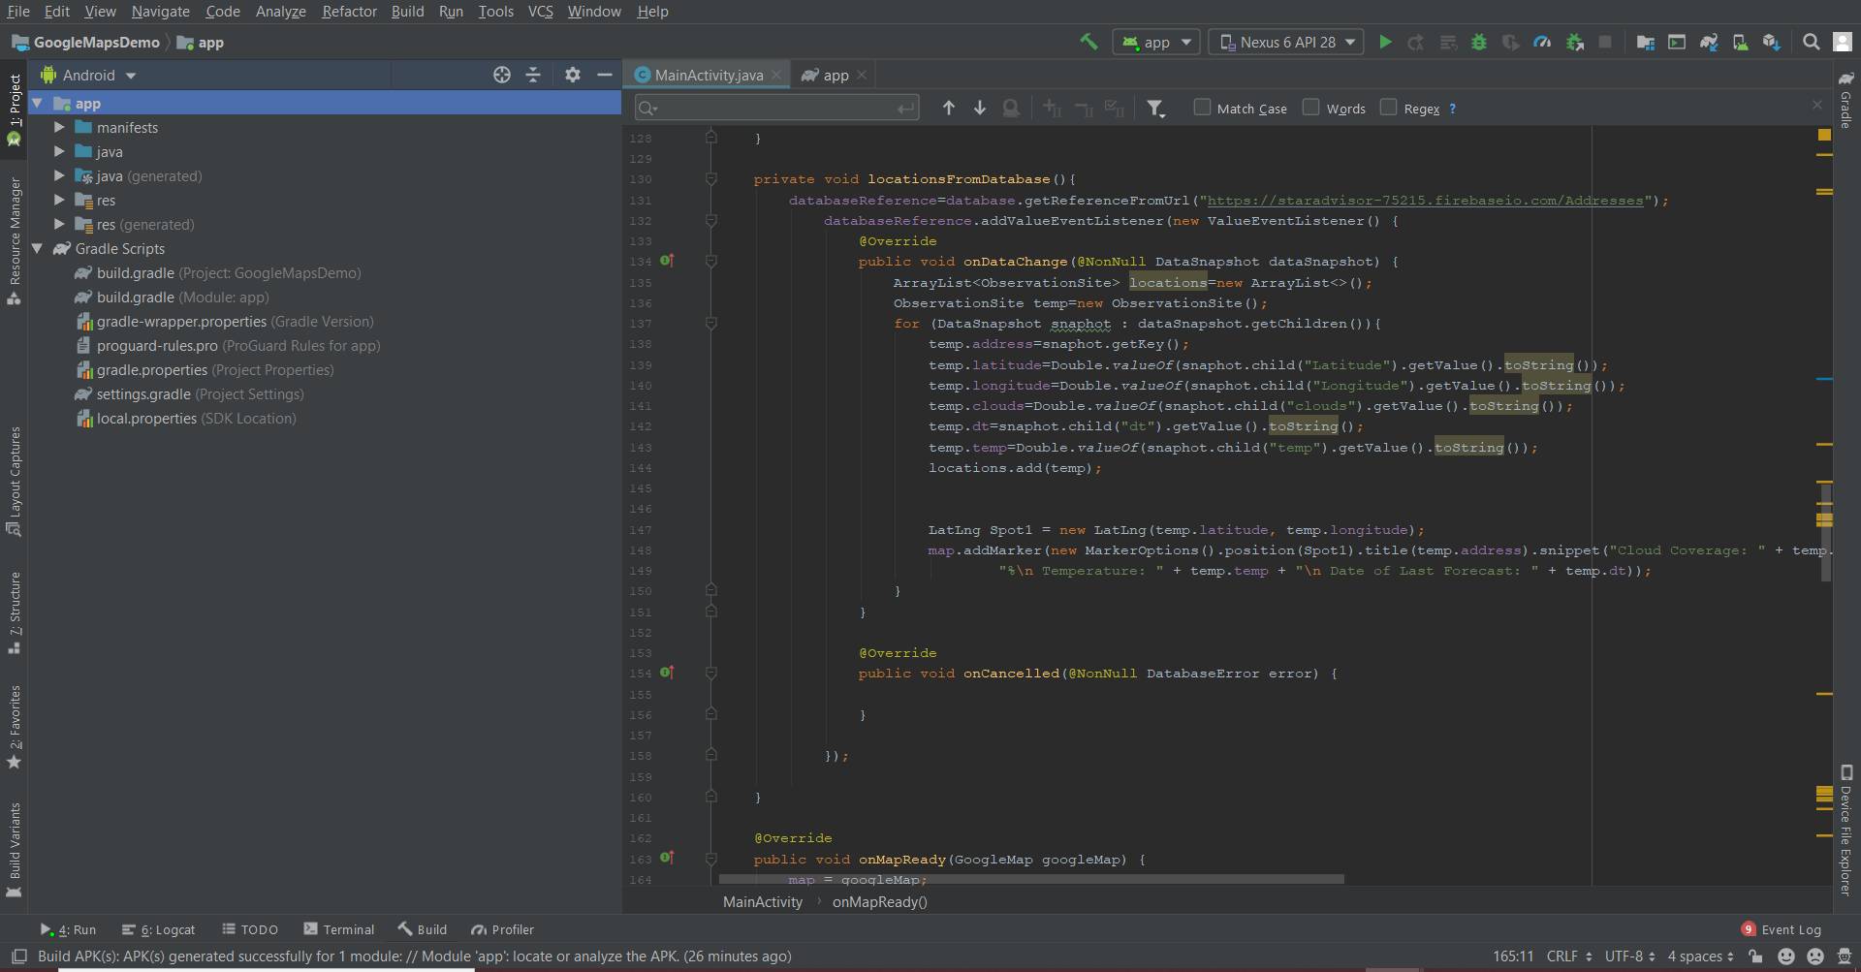The image size is (1861, 972).
Task: Enable the Match Case checkbox
Action: [1202, 108]
